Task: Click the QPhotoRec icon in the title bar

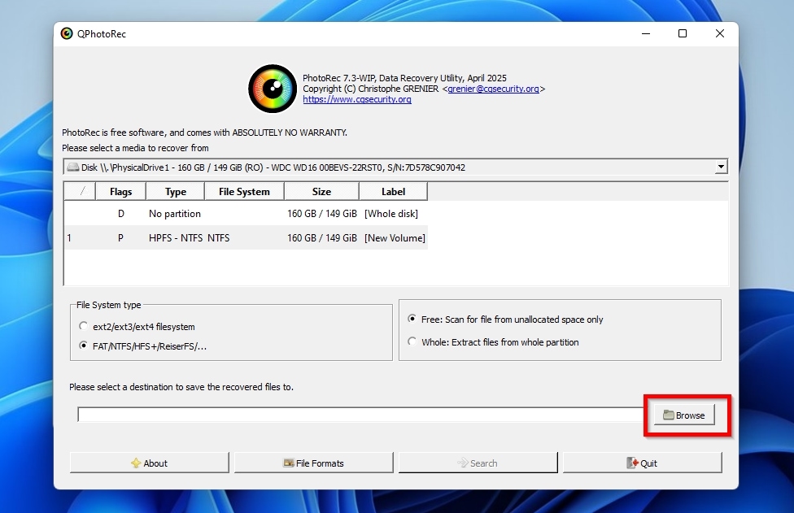Action: [66, 33]
